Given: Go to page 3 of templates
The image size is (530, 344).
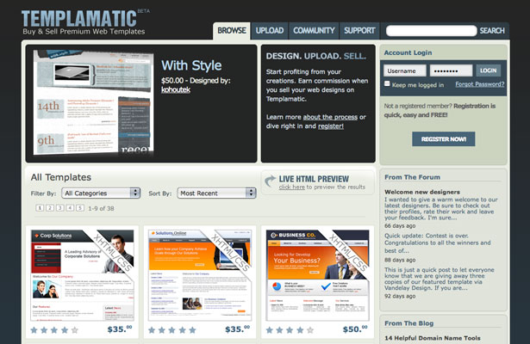Looking at the screenshot, I should [x=59, y=208].
